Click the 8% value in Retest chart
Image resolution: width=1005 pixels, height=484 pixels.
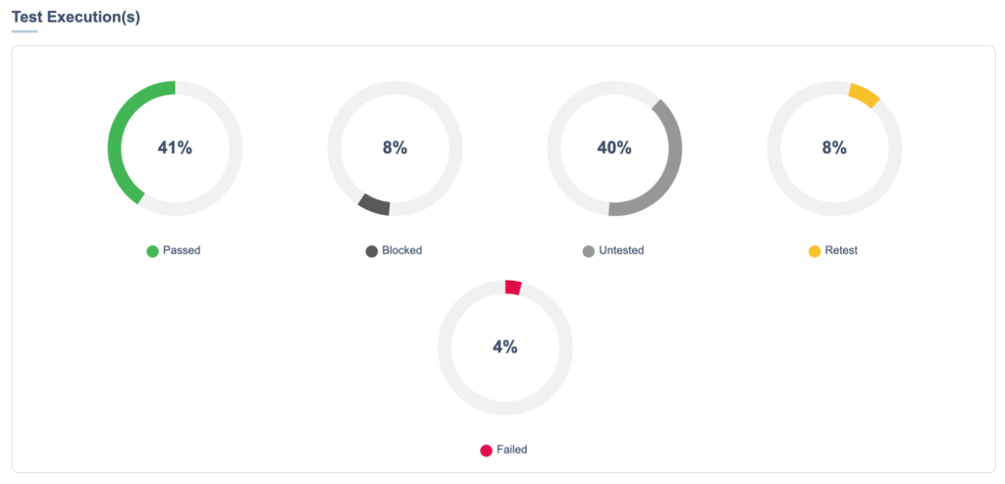[x=834, y=148]
